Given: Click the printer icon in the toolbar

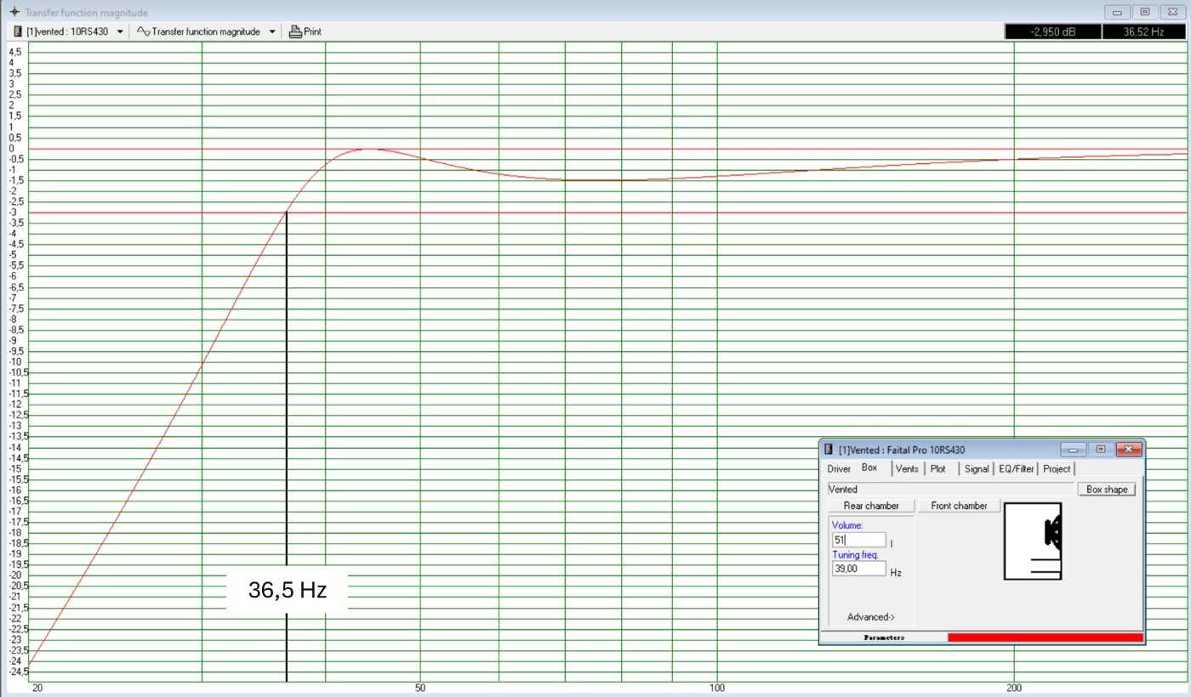Looking at the screenshot, I should click(x=295, y=31).
